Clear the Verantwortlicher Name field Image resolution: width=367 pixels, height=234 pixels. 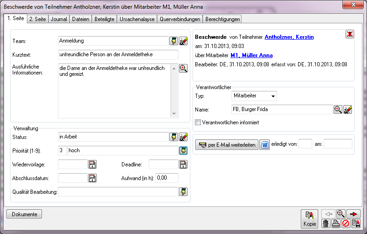tap(348, 109)
